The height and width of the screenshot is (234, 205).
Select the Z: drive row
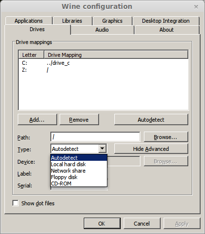(103, 70)
